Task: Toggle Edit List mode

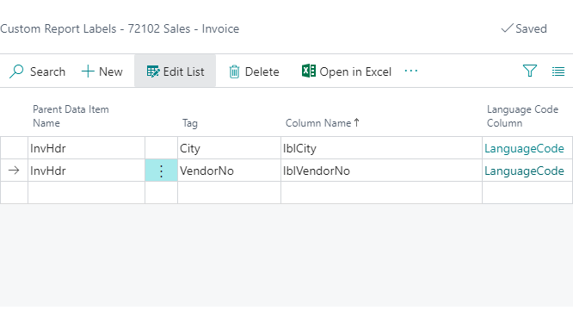Action: pyautogui.click(x=175, y=71)
